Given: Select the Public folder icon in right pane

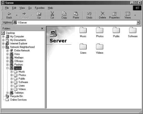Looking at the screenshot, I should pyautogui.click(x=116, y=30).
